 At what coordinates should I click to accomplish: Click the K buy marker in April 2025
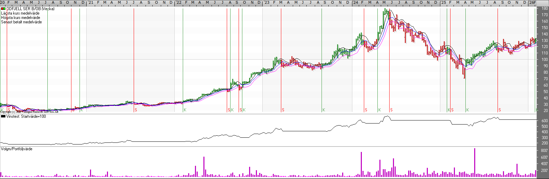click(x=467, y=110)
